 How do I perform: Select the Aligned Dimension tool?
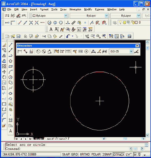pos(25,52)
